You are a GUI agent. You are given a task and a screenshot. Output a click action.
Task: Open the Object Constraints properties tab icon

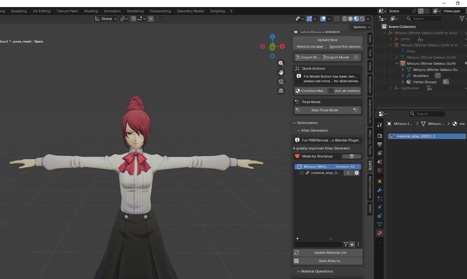tap(380, 216)
